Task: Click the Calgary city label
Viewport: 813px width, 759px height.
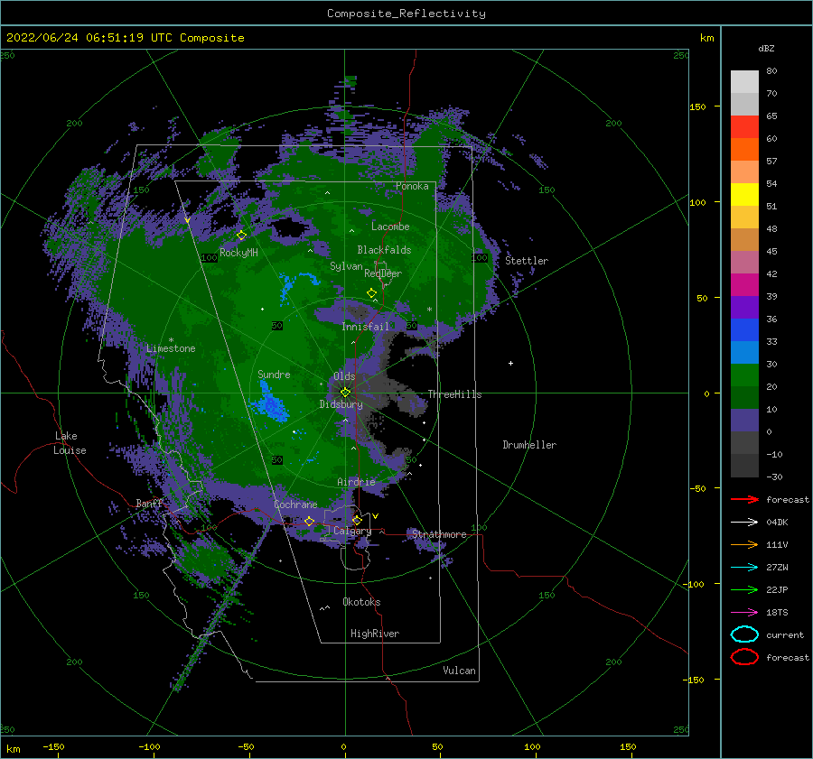Action: pyautogui.click(x=352, y=531)
